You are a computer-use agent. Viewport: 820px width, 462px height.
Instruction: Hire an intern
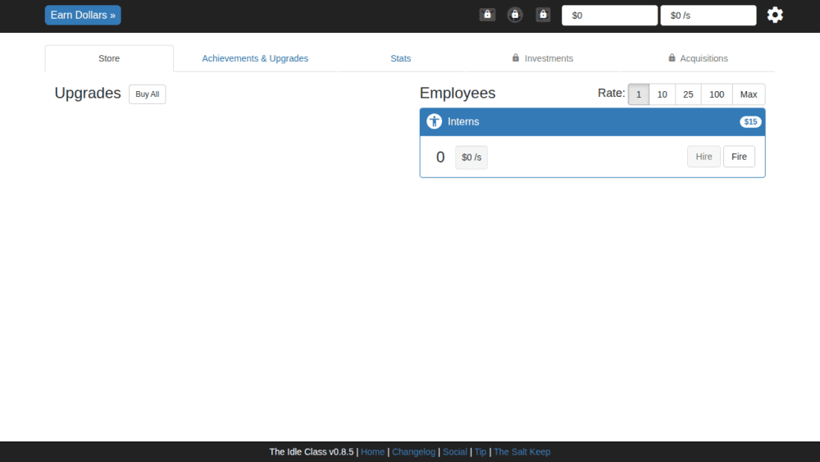tap(704, 157)
